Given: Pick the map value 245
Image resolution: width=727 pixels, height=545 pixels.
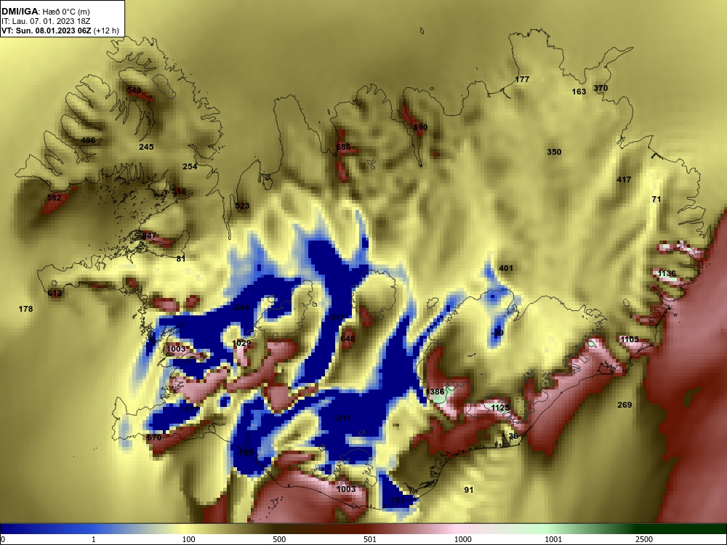Looking at the screenshot, I should click(146, 147).
